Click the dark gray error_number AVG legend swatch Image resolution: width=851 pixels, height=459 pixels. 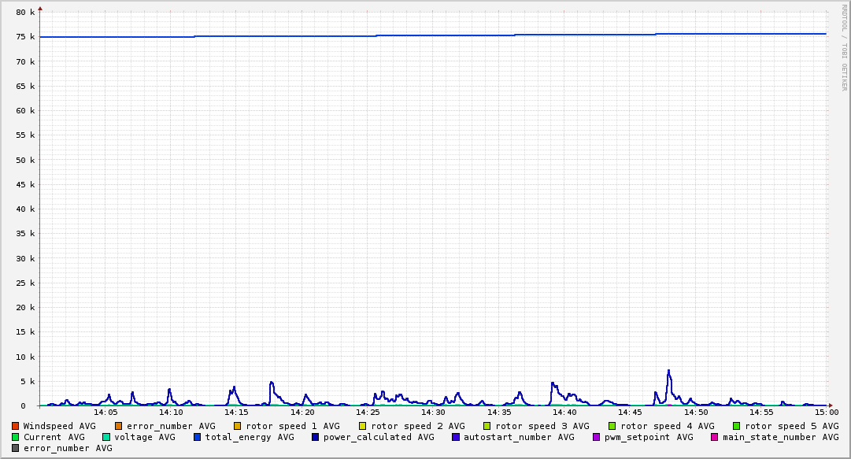[16, 448]
